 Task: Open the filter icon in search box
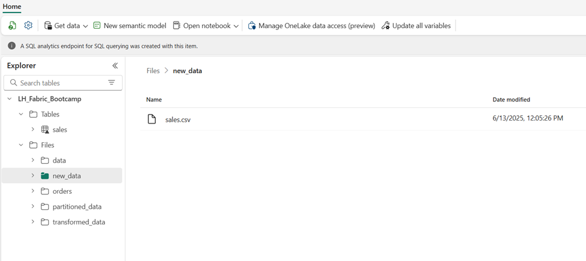coord(111,83)
